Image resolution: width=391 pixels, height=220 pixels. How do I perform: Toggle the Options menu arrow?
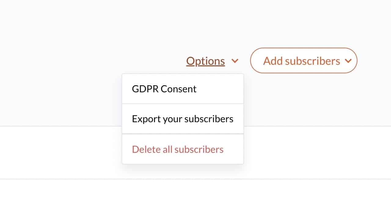coord(235,61)
